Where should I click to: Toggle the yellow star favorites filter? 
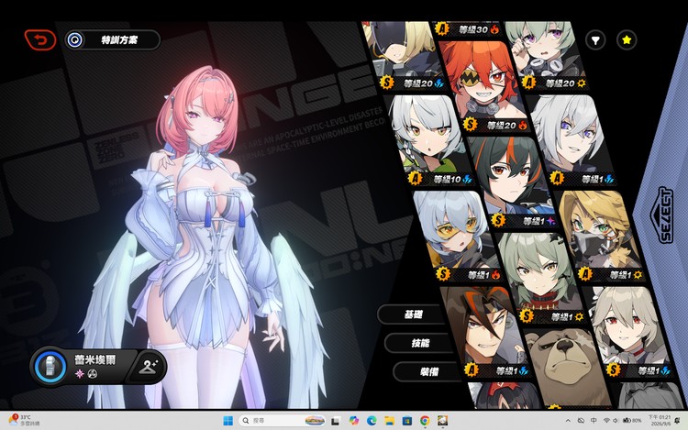pos(627,40)
